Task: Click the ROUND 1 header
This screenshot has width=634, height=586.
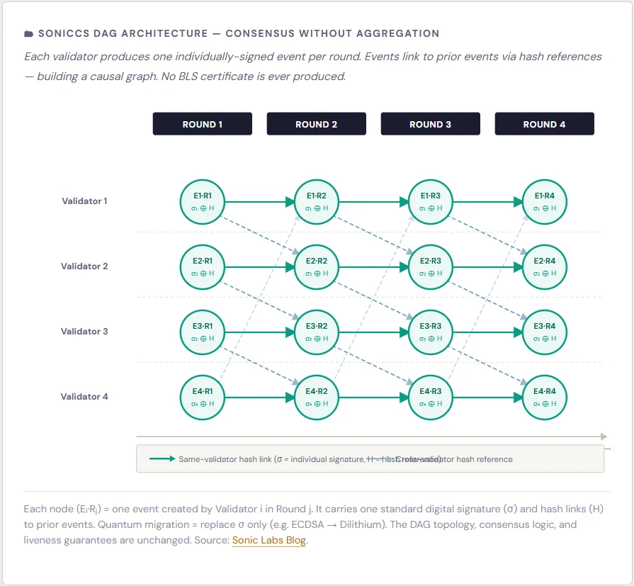Action: point(203,124)
